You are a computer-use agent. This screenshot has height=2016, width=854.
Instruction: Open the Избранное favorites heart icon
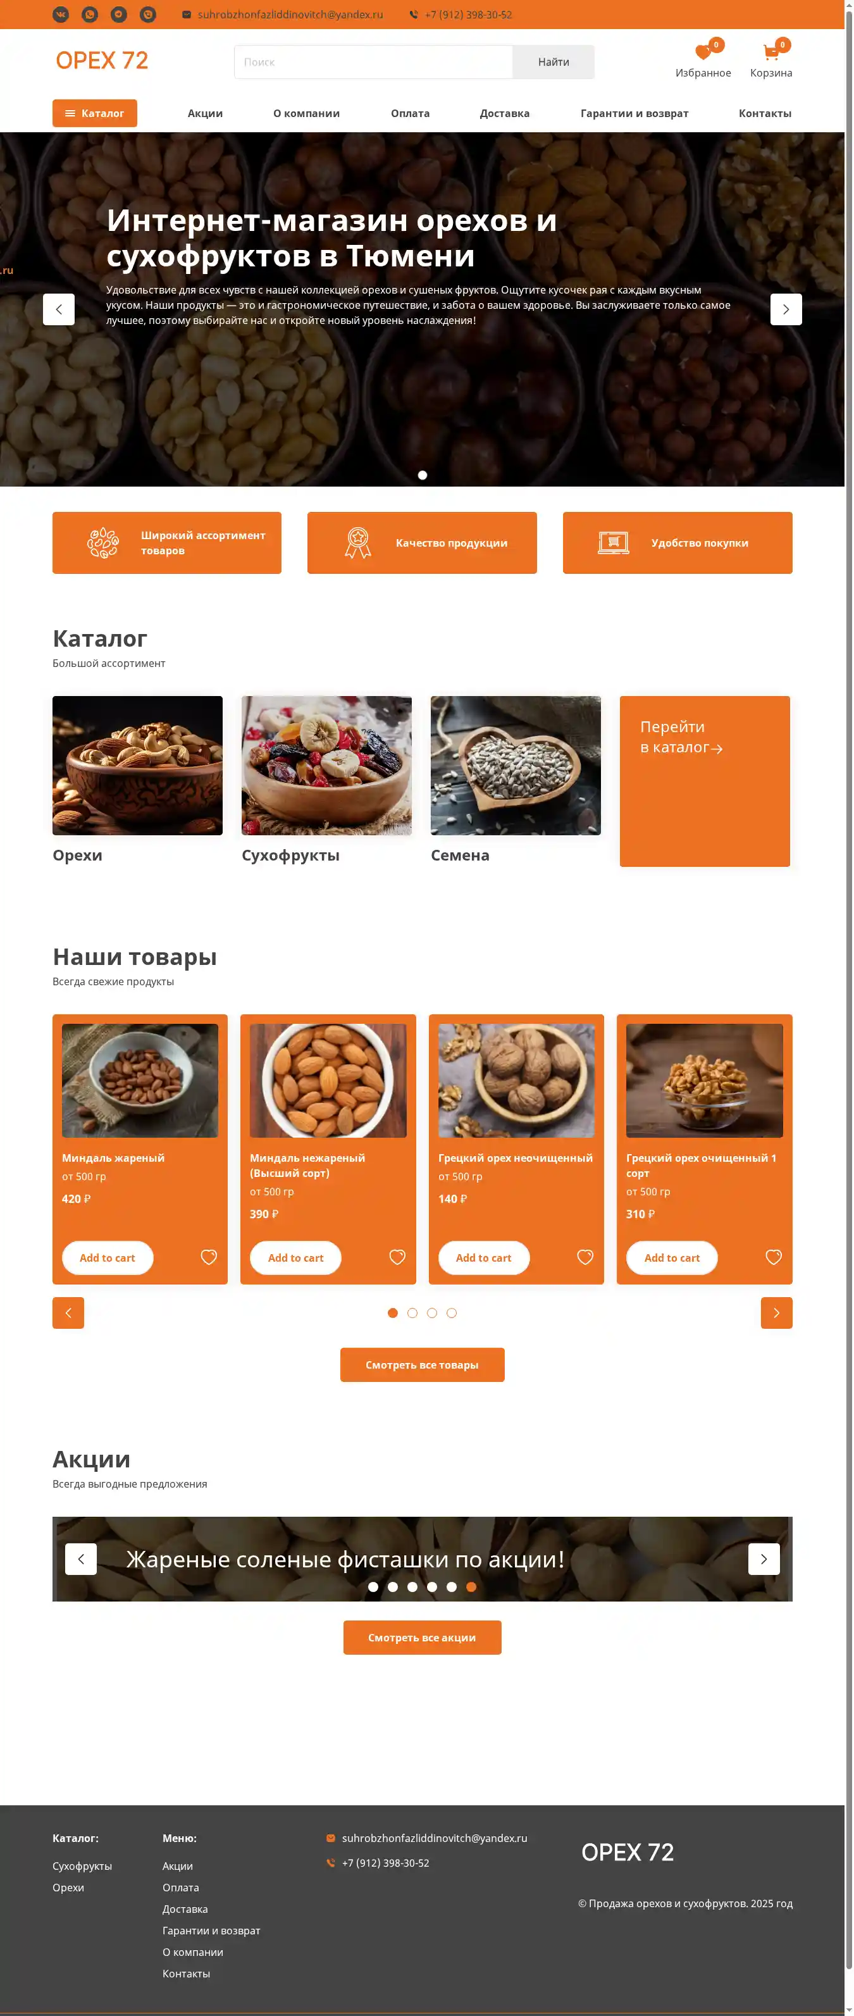coord(703,53)
